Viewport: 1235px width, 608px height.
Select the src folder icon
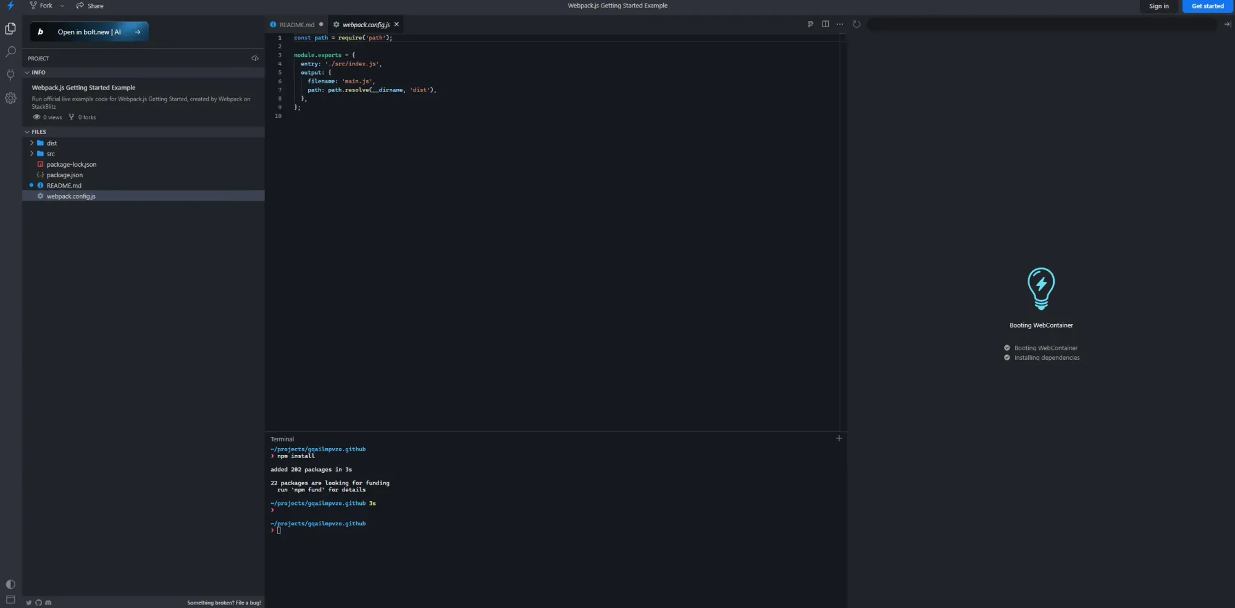[x=40, y=153]
